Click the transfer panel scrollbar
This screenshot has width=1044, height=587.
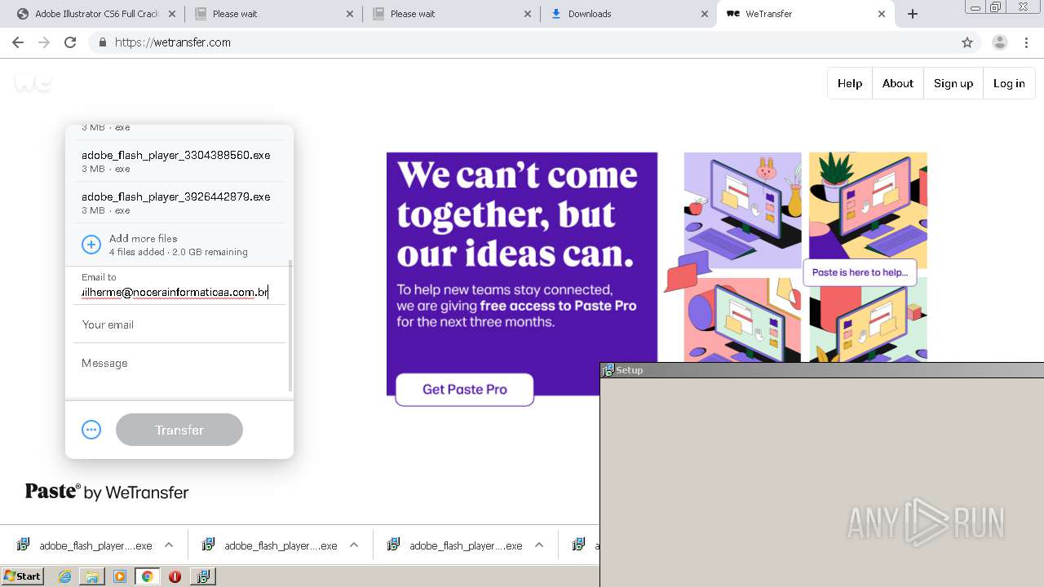tap(290, 326)
